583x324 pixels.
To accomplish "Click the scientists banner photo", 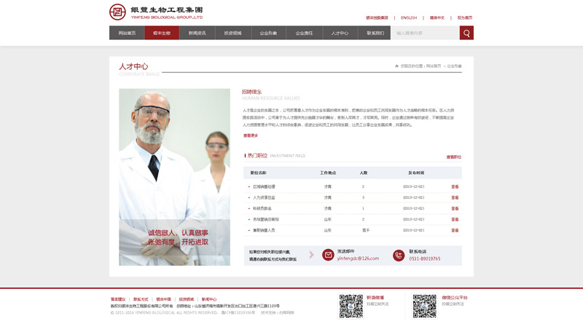I will point(175,177).
